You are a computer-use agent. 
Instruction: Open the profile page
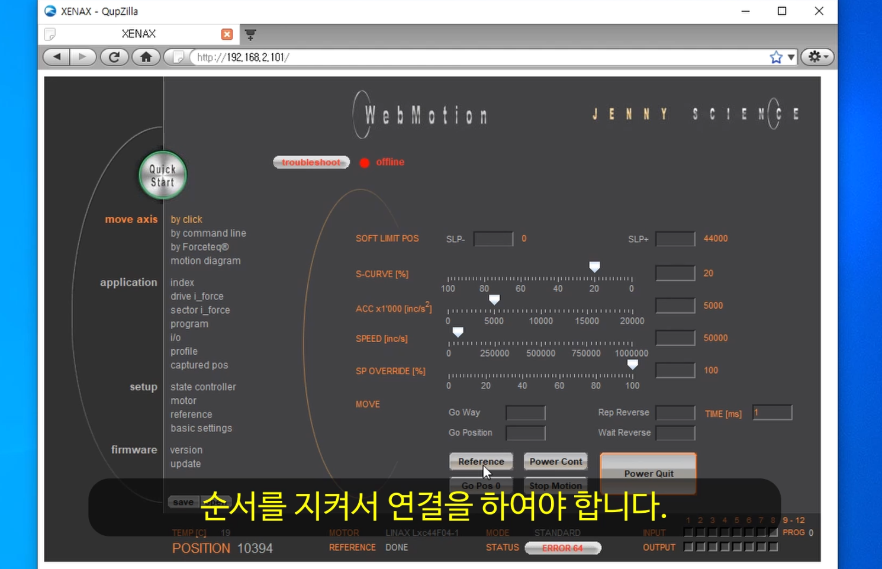184,351
